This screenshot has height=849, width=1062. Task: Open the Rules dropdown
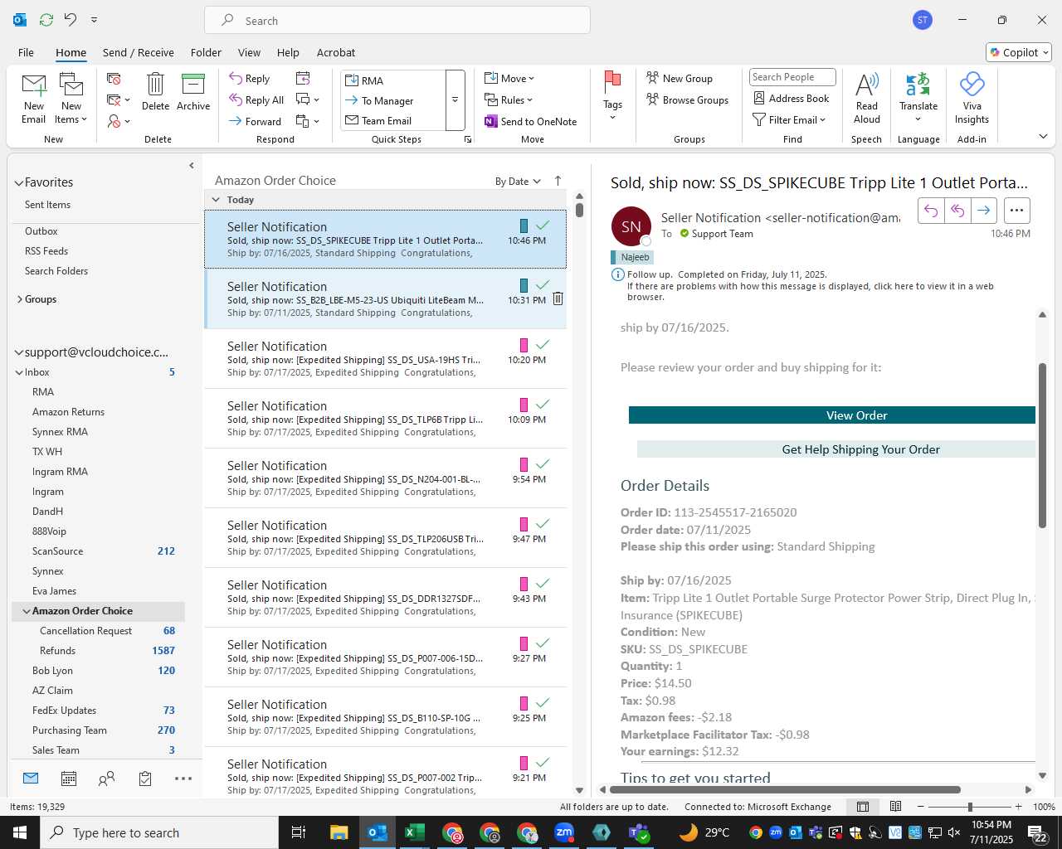[x=509, y=99]
